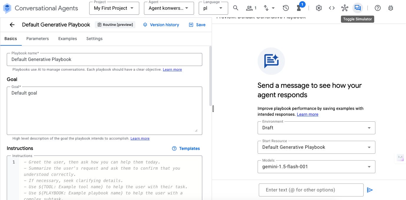Open the Project dropdown
Screen dimensions: 406x200
[114, 8]
